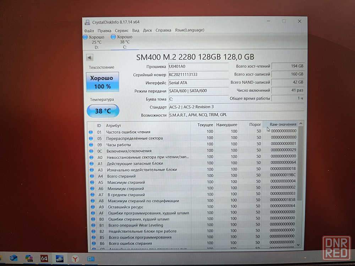Open AIDA64 icon in the taskbar

click(44, 258)
